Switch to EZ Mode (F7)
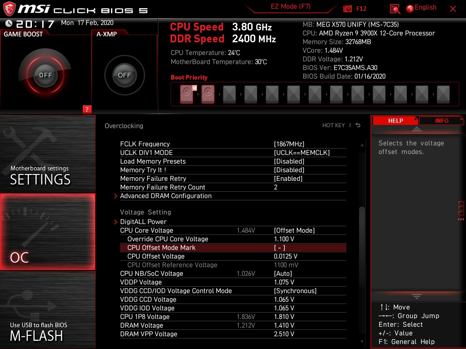This screenshot has height=349, width=466. point(291,6)
